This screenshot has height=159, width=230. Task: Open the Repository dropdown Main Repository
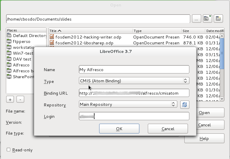128,104
